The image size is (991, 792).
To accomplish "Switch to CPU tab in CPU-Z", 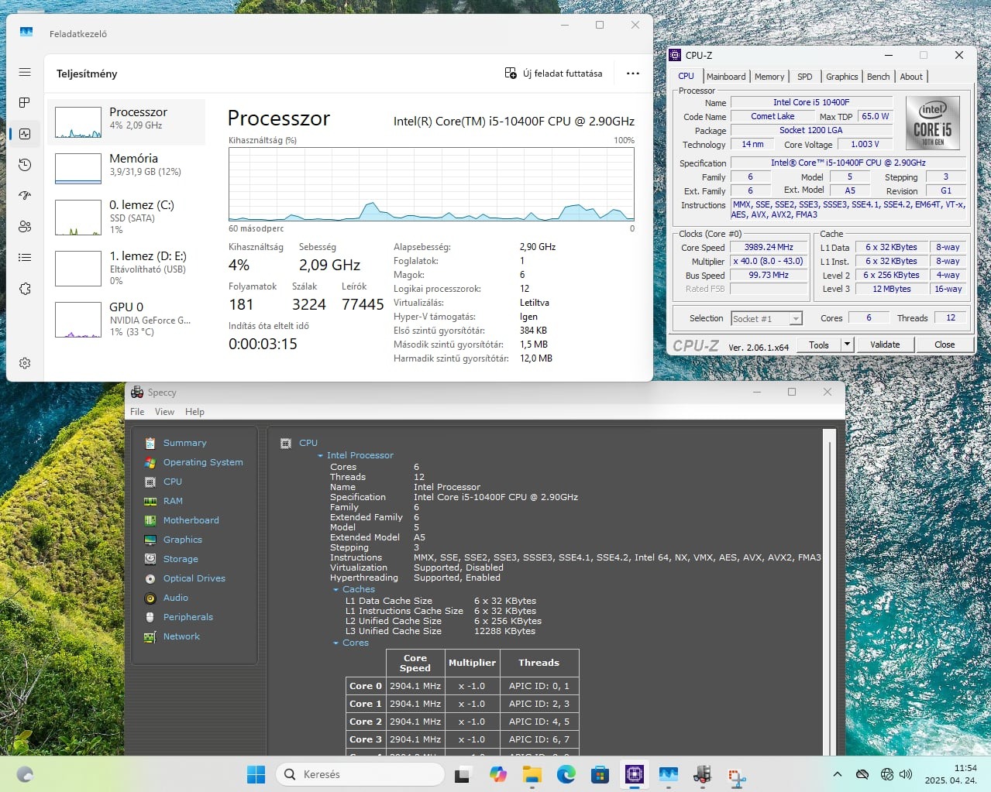I will [x=686, y=77].
